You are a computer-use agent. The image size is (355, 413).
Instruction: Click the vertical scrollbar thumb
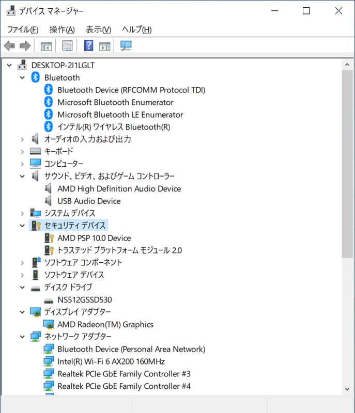pos(347,164)
